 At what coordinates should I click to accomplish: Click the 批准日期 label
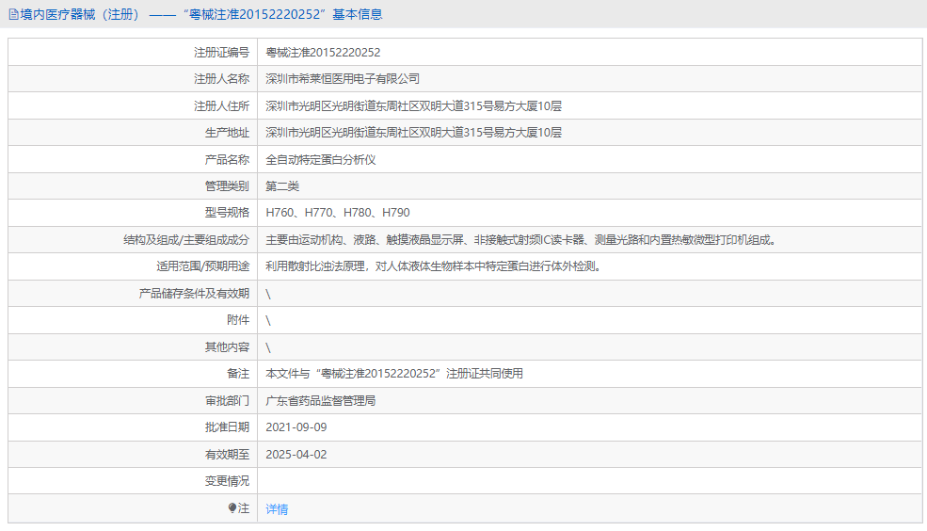[x=227, y=426]
